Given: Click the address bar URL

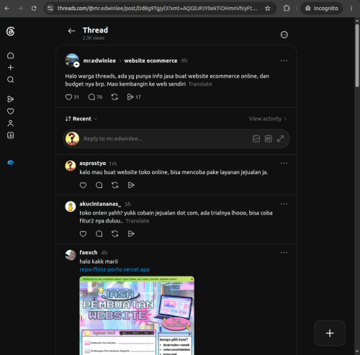Looking at the screenshot, I should point(157,9).
